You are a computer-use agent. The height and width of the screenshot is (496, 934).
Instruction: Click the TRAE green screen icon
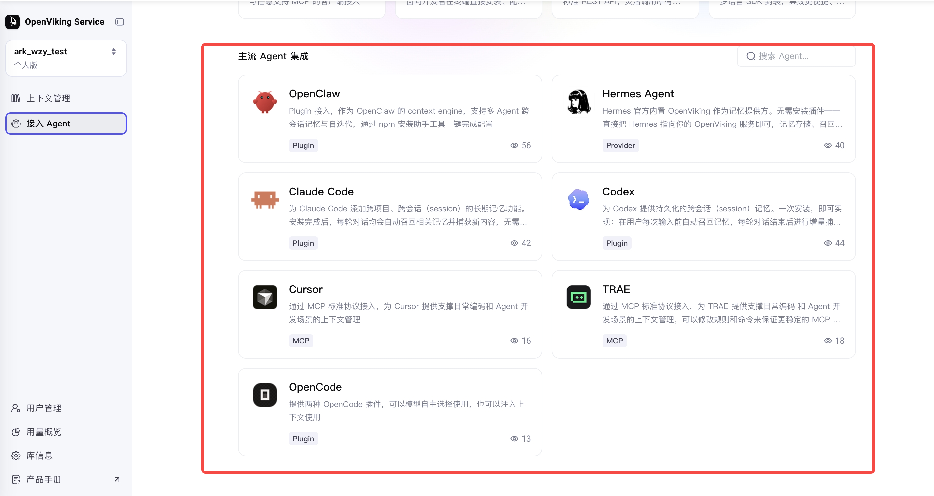click(578, 297)
